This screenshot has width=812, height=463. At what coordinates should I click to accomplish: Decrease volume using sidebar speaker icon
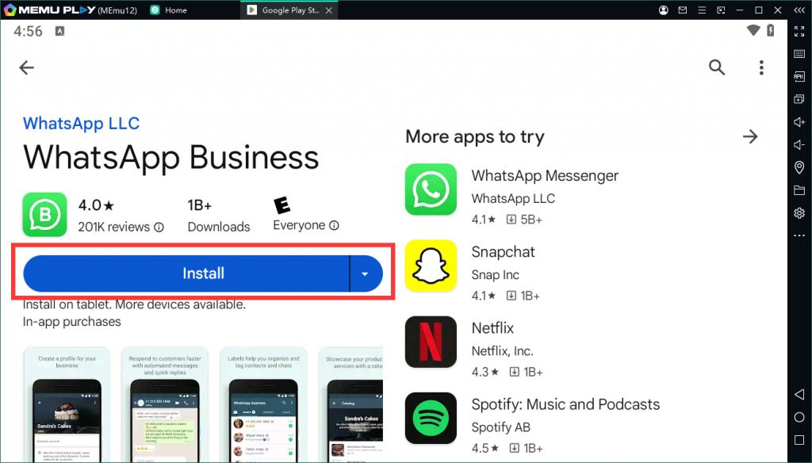coord(799,145)
